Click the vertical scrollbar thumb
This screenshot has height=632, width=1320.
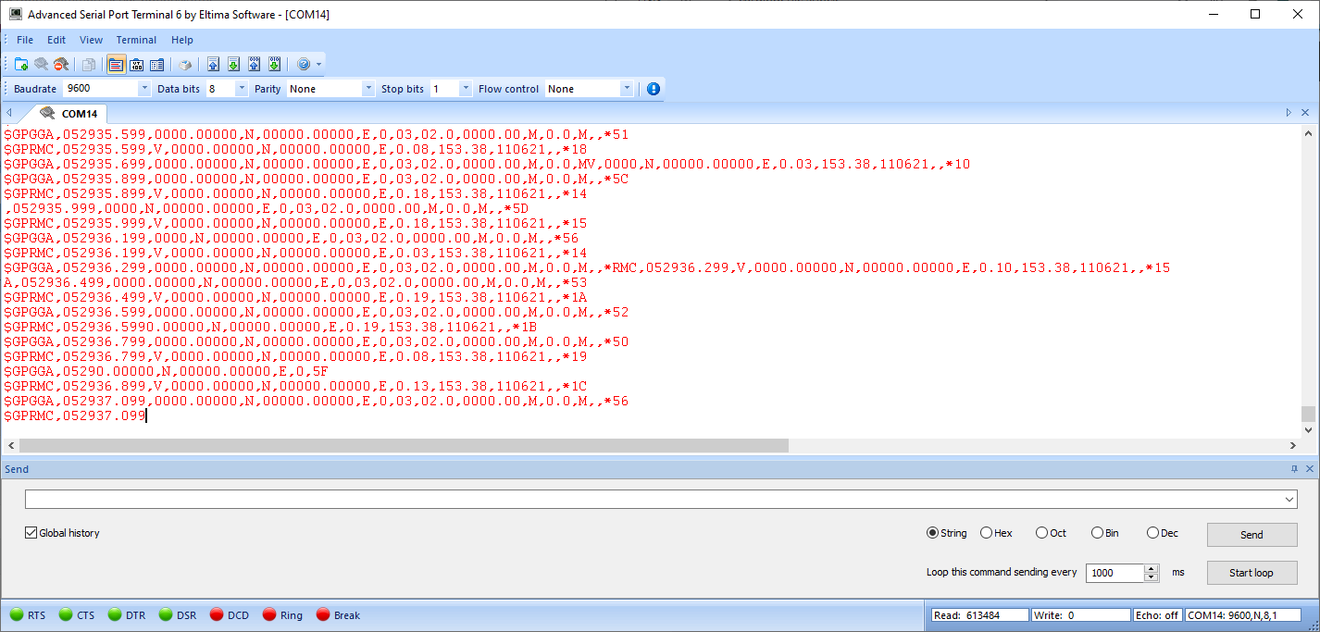1308,414
